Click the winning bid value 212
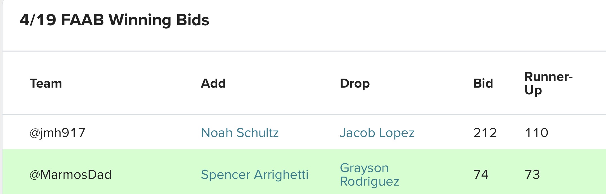The image size is (606, 194). (485, 133)
